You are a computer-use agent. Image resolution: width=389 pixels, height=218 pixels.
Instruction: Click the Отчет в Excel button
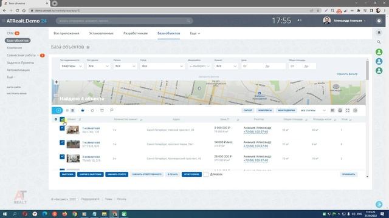[x=192, y=174]
